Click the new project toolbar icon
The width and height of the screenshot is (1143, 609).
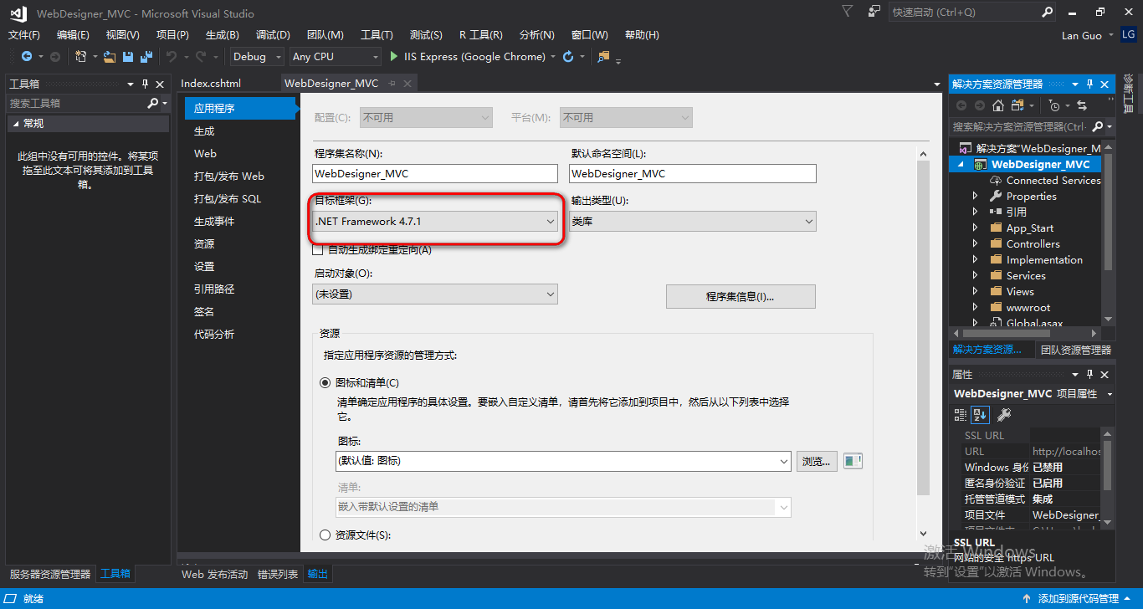point(81,57)
